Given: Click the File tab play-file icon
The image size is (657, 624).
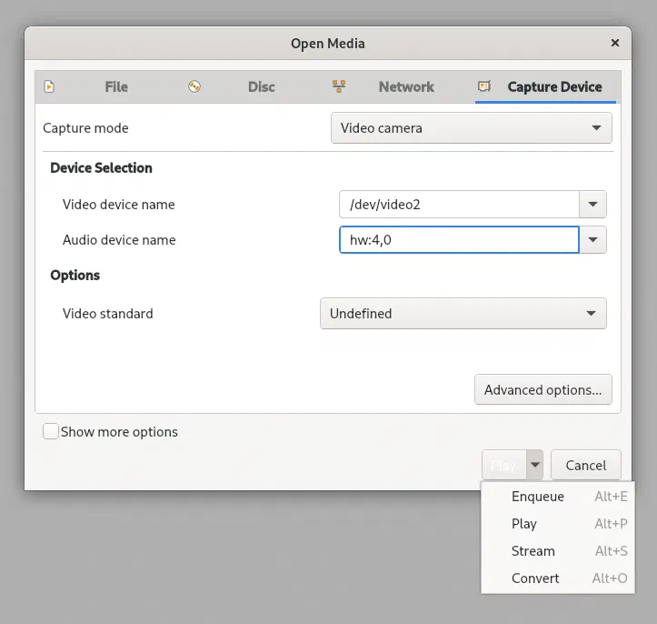Looking at the screenshot, I should pos(49,86).
